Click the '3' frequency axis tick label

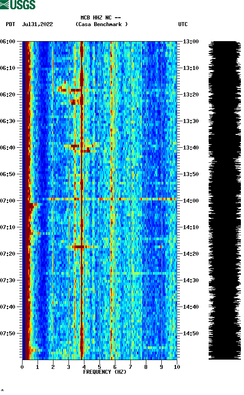pyautogui.click(x=69, y=367)
